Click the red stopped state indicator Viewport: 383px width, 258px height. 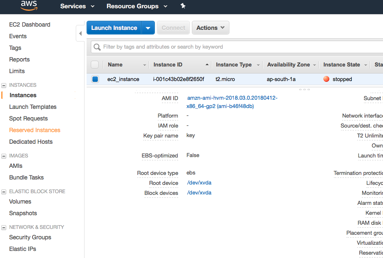[326, 79]
